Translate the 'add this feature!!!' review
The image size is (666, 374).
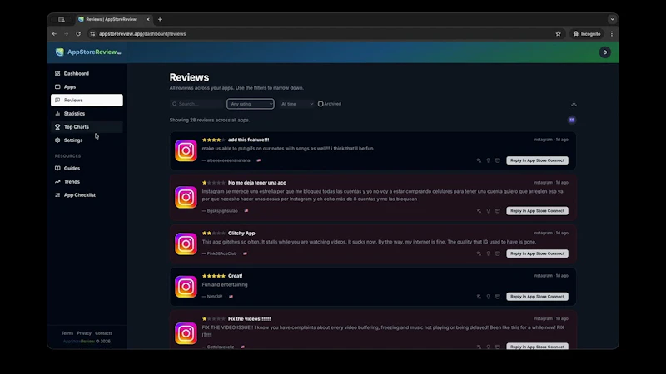[479, 160]
